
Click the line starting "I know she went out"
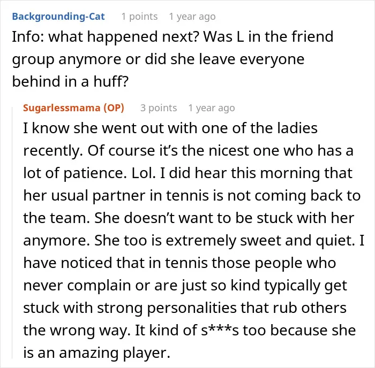(x=170, y=128)
